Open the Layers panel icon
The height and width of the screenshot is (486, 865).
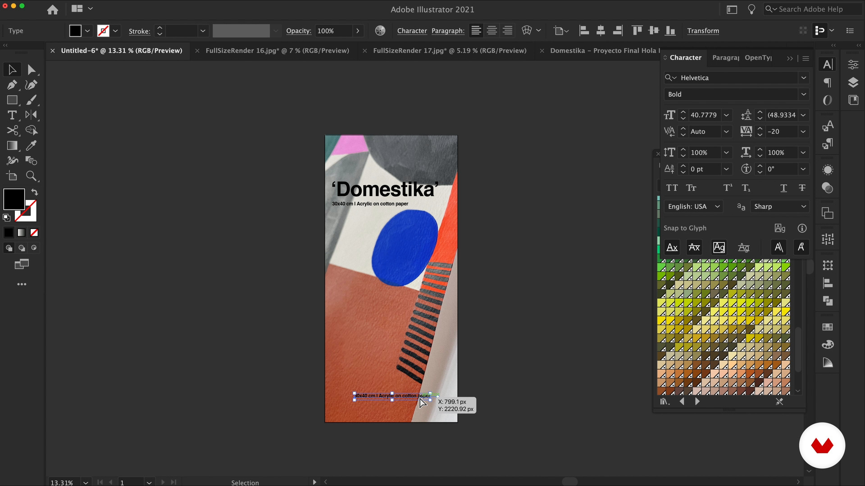(x=853, y=82)
